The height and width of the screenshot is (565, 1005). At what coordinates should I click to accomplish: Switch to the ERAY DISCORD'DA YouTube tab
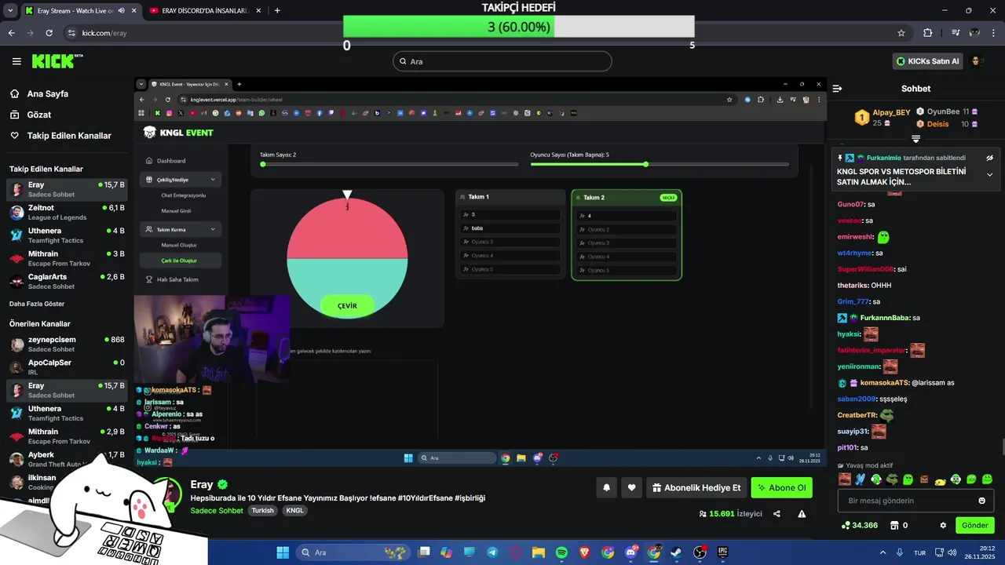[204, 10]
